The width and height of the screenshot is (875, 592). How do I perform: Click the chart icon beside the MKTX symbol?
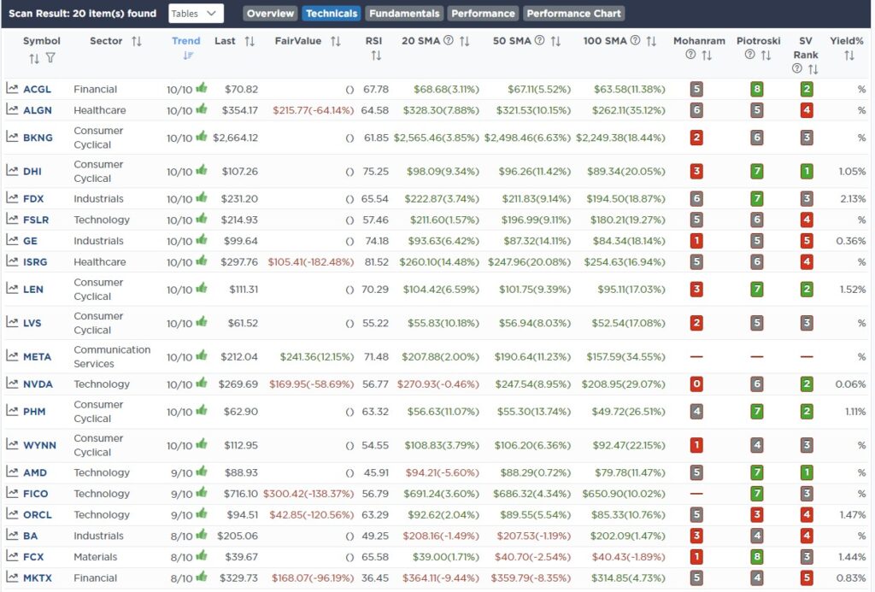click(x=12, y=578)
